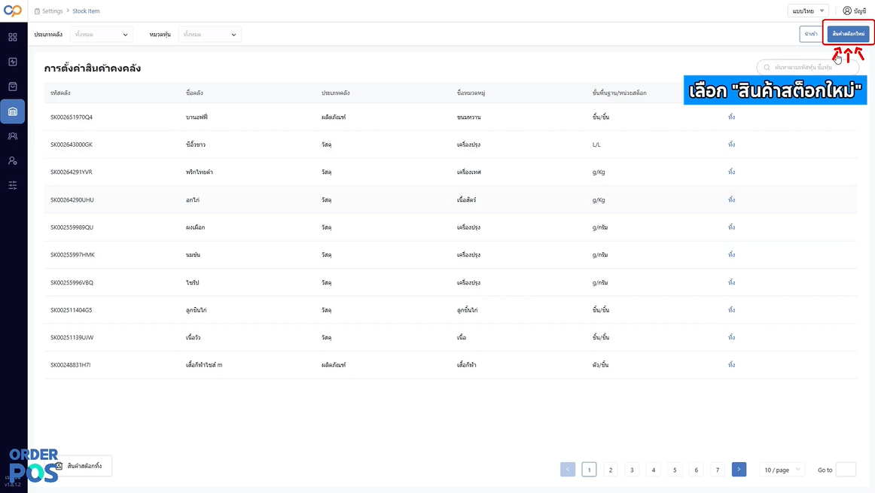Open the reports chart icon in sidebar
This screenshot has height=493, width=875.
click(13, 62)
